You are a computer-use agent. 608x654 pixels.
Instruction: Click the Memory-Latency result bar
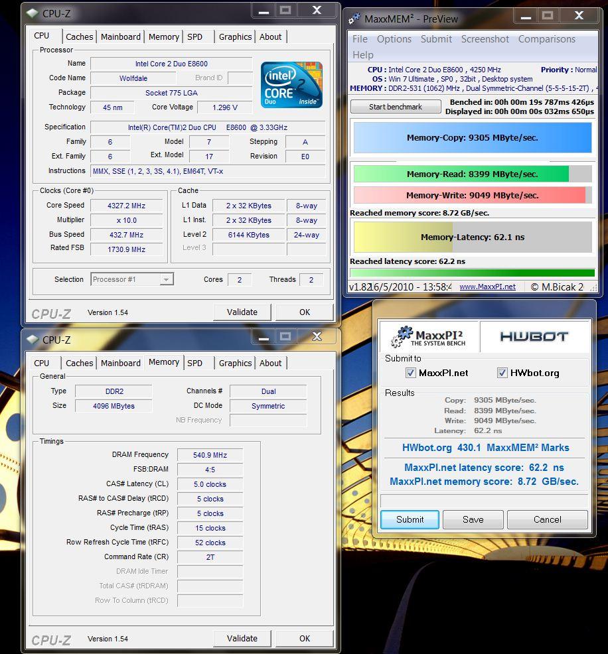pyautogui.click(x=473, y=237)
